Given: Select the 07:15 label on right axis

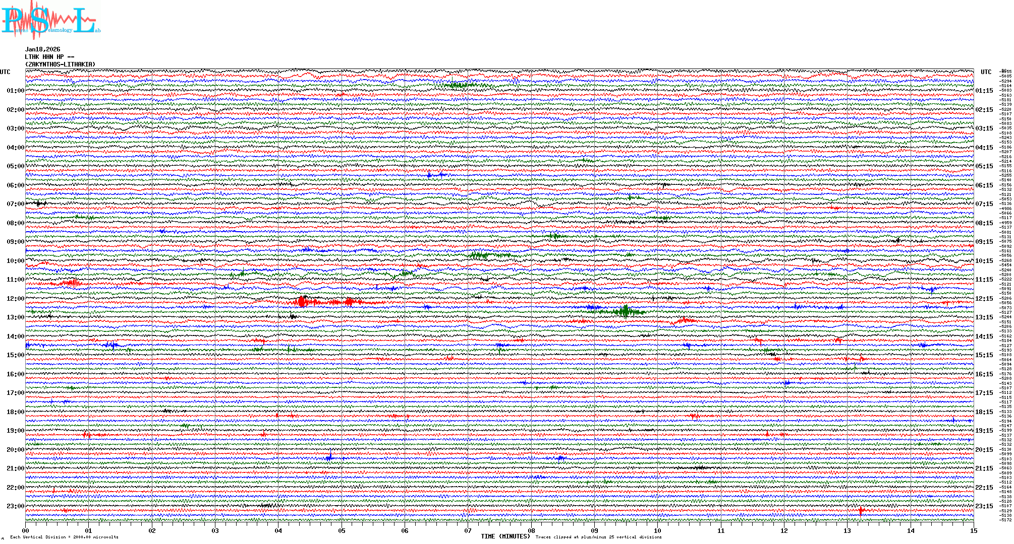Looking at the screenshot, I should tap(984, 204).
